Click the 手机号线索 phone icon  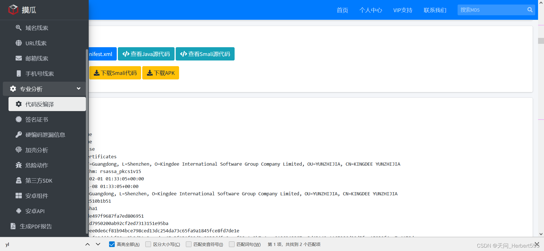(18, 73)
